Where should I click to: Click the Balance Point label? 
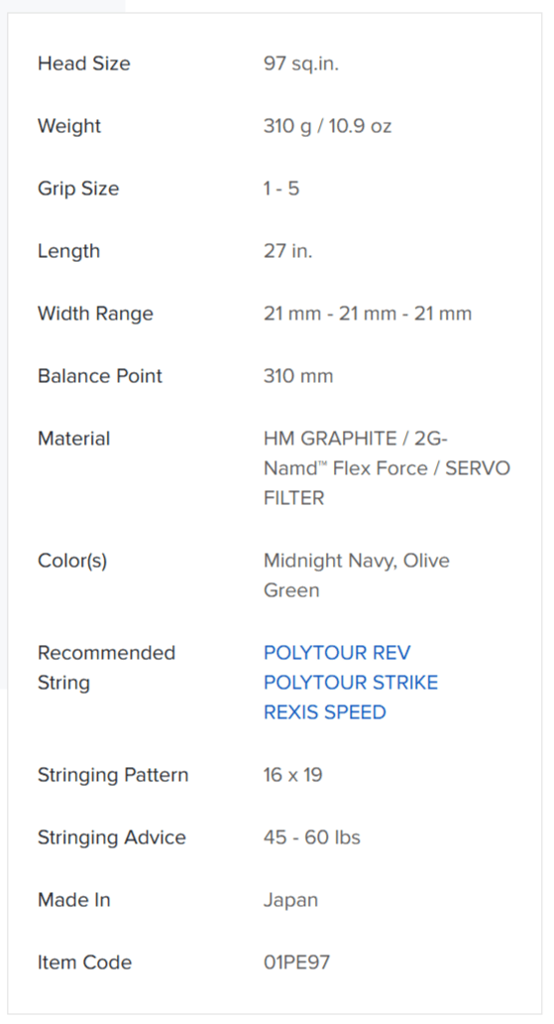(100, 376)
